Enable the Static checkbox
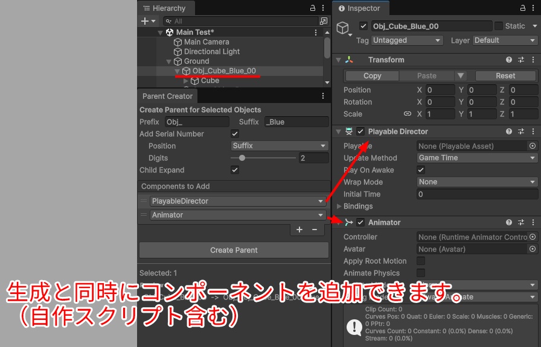Image resolution: width=541 pixels, height=347 pixels. click(499, 26)
